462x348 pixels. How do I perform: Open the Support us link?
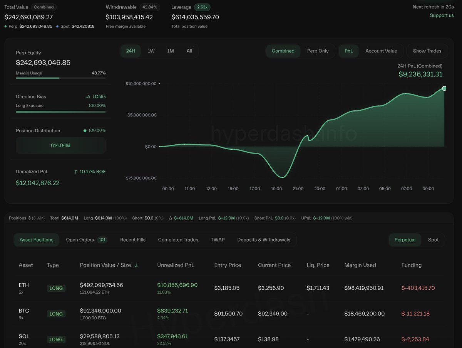pos(442,15)
